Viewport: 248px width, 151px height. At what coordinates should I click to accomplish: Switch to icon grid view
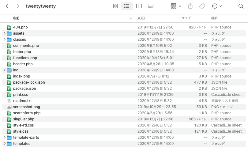click(x=115, y=6)
